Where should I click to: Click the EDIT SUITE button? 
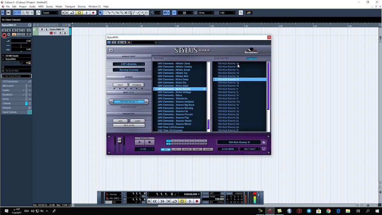[129, 125]
